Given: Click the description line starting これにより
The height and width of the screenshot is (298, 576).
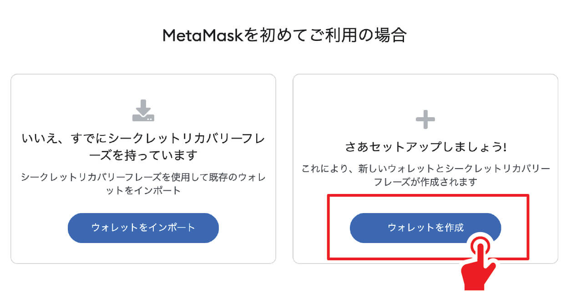Looking at the screenshot, I should click(x=425, y=169).
